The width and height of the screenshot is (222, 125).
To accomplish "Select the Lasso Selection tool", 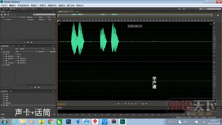I will point(46,9).
